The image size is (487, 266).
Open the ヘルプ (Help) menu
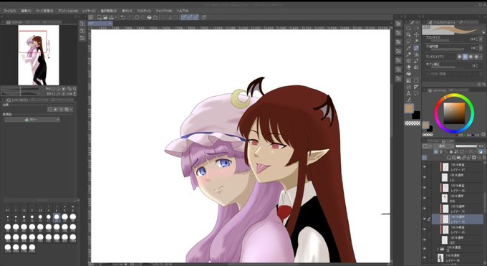click(x=183, y=11)
